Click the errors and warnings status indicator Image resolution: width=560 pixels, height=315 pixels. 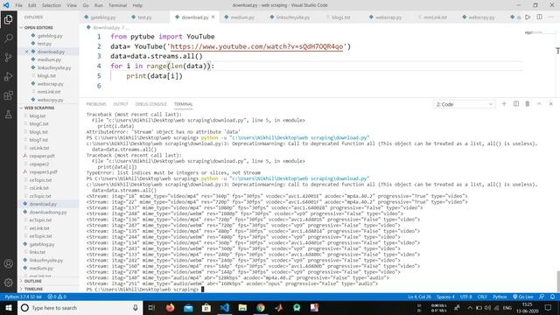(57, 297)
